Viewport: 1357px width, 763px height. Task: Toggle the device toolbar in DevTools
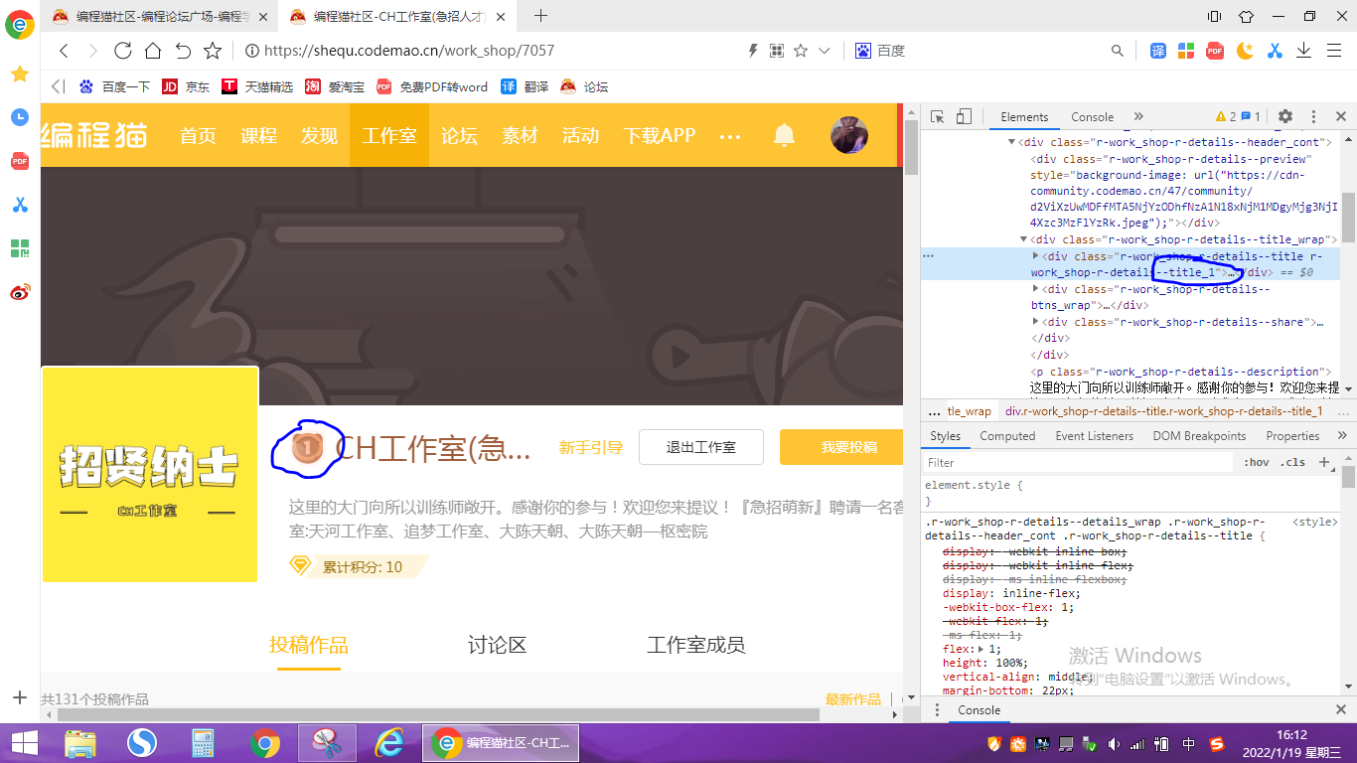[964, 117]
